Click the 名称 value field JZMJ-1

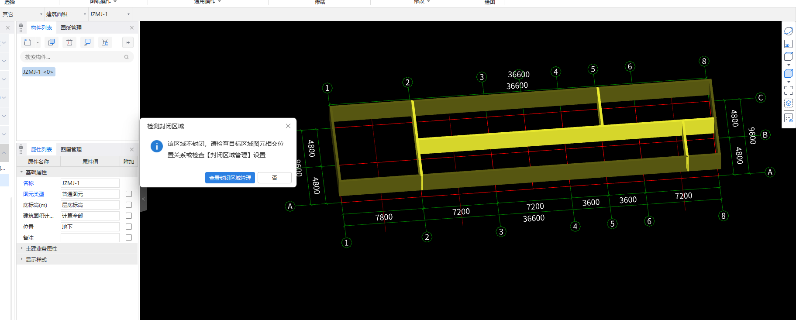click(x=90, y=183)
